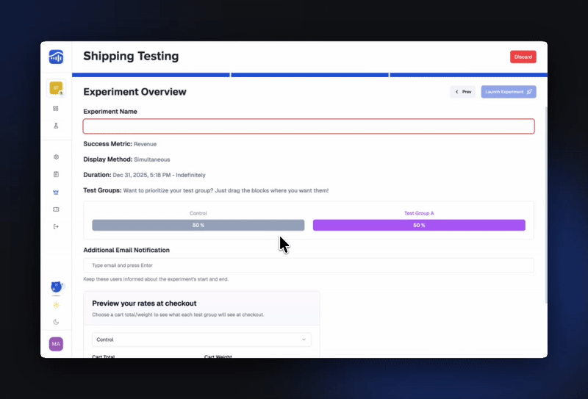Viewport: 588px width, 399px height.
Task: Open the yellow store switcher tile
Action: coord(57,88)
